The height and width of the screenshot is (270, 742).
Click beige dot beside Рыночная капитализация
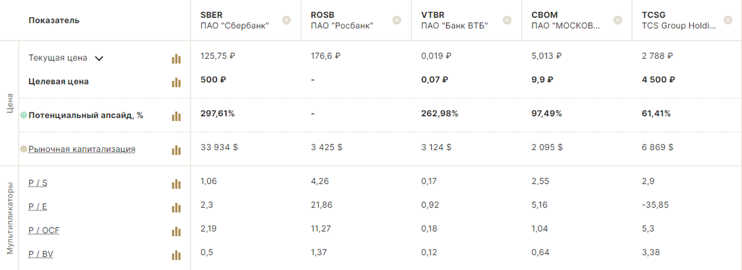click(x=23, y=149)
